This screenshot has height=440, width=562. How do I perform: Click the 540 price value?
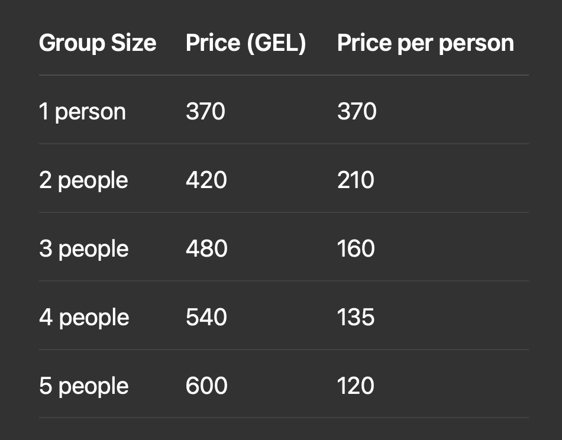click(206, 317)
